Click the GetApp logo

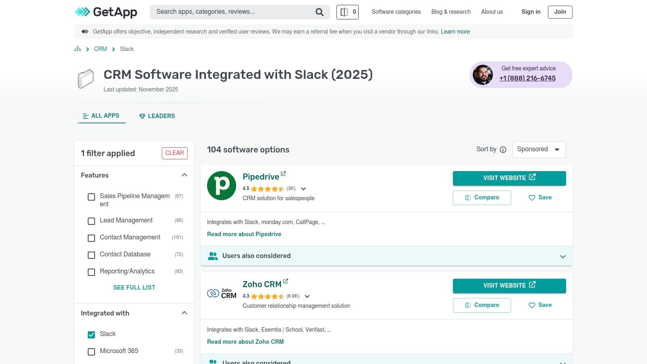[x=106, y=12]
